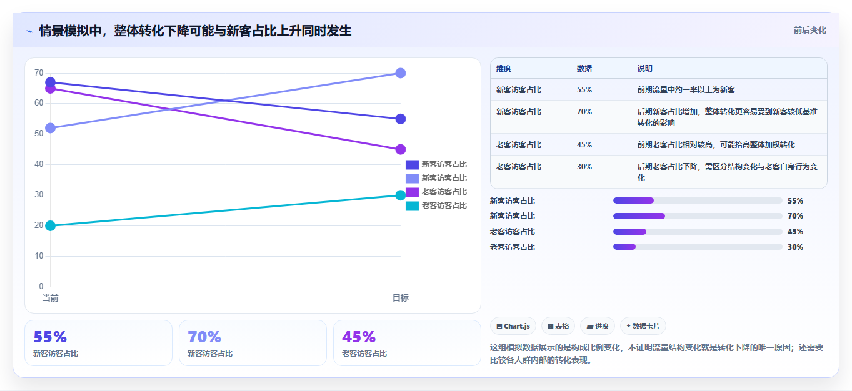This screenshot has height=391, width=852.
Task: Click the 前后变化 label in the header
Action: tap(809, 30)
